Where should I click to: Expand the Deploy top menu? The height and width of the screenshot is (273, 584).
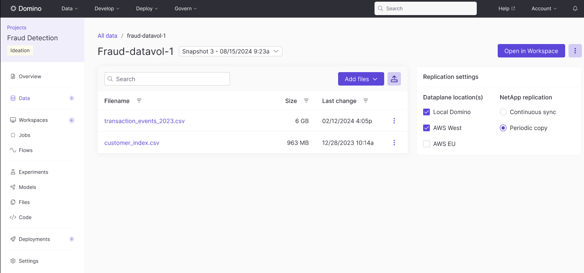tap(147, 8)
